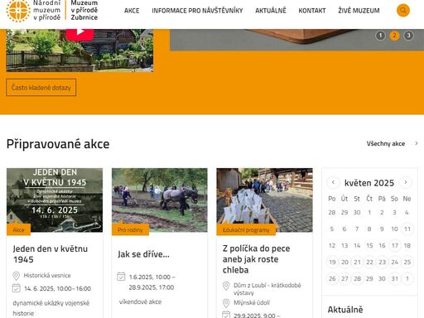
Task: Click the Pro rodiny category tag
Action: (x=130, y=229)
